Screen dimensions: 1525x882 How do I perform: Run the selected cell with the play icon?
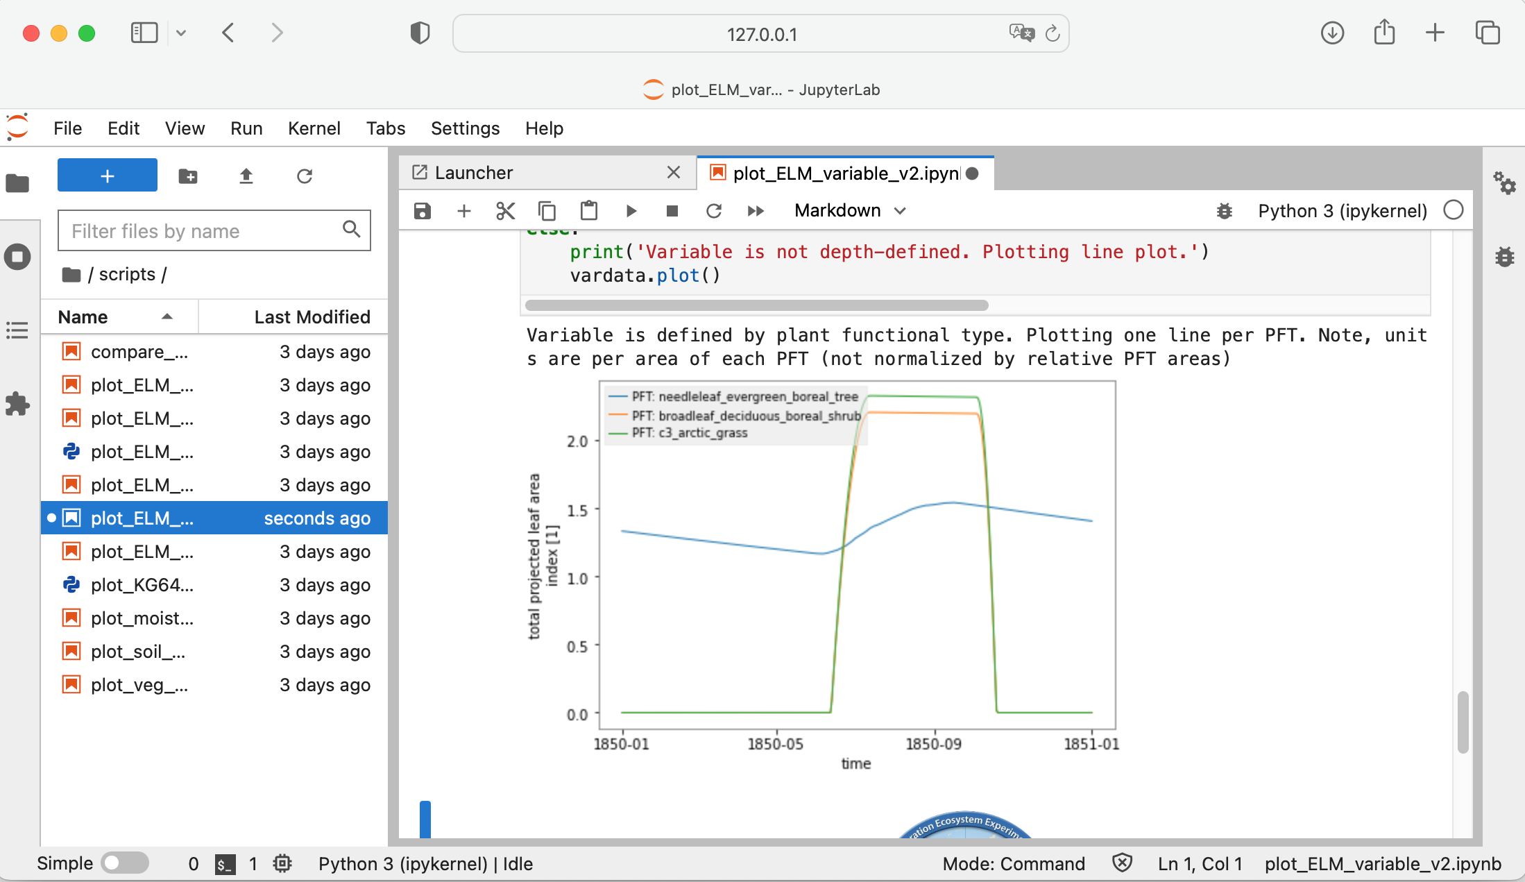(631, 211)
